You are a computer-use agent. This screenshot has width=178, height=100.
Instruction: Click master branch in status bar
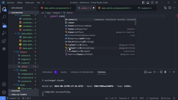12,98
